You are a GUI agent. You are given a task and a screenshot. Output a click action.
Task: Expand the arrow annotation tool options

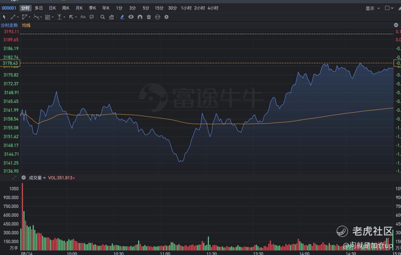click(x=76, y=17)
